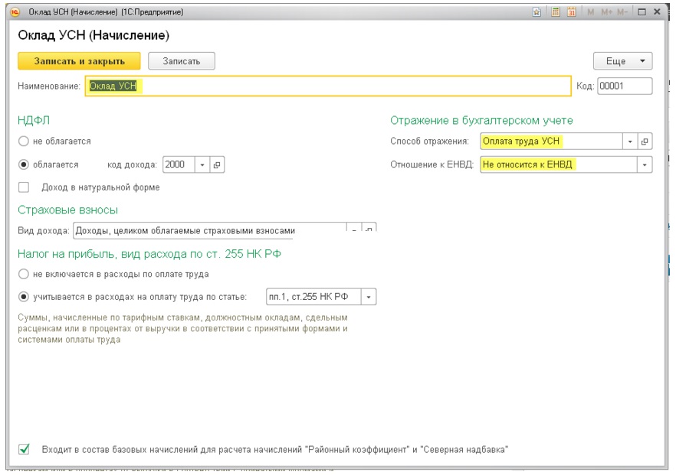Click the 1C application logo icon
Screen dimensions: 676x475
pos(15,12)
